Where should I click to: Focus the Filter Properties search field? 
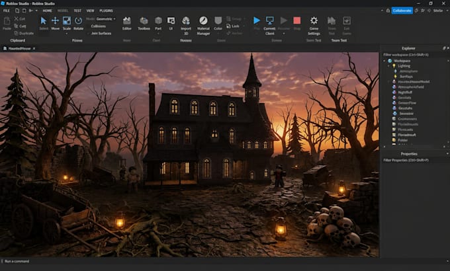(x=415, y=161)
